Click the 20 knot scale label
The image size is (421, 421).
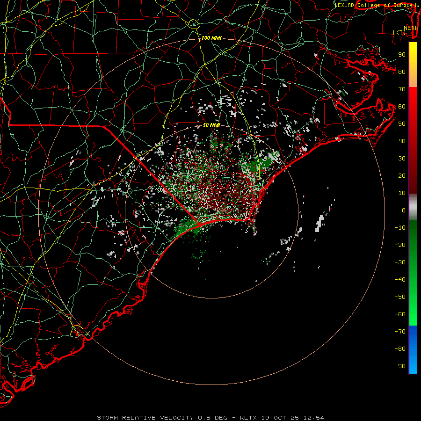click(x=402, y=175)
